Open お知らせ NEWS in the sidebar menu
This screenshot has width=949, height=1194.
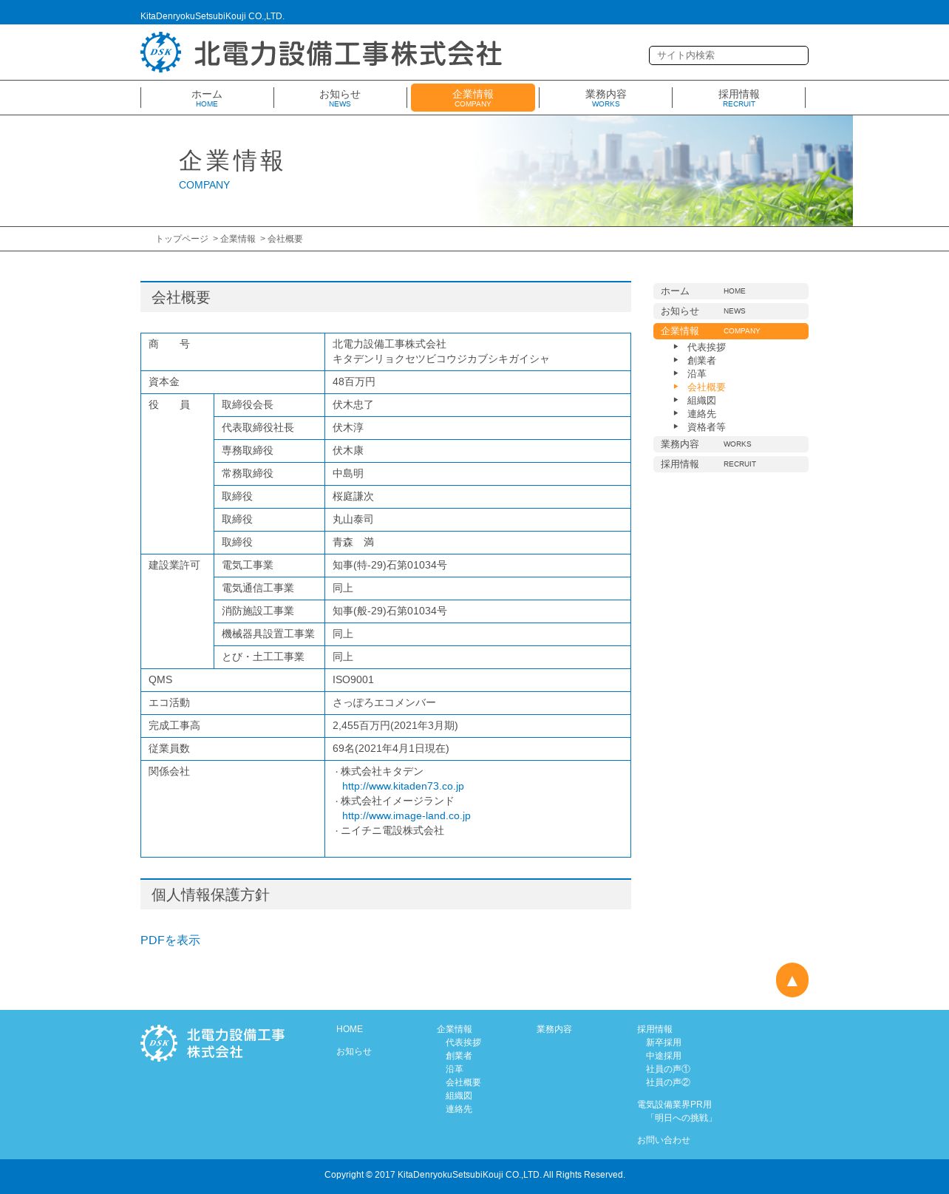[x=731, y=311]
